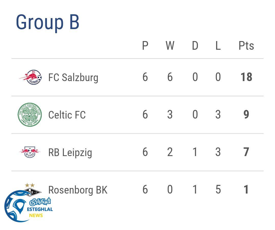The width and height of the screenshot is (275, 230).
Task: Click the Pts column header
Action: [x=246, y=46]
